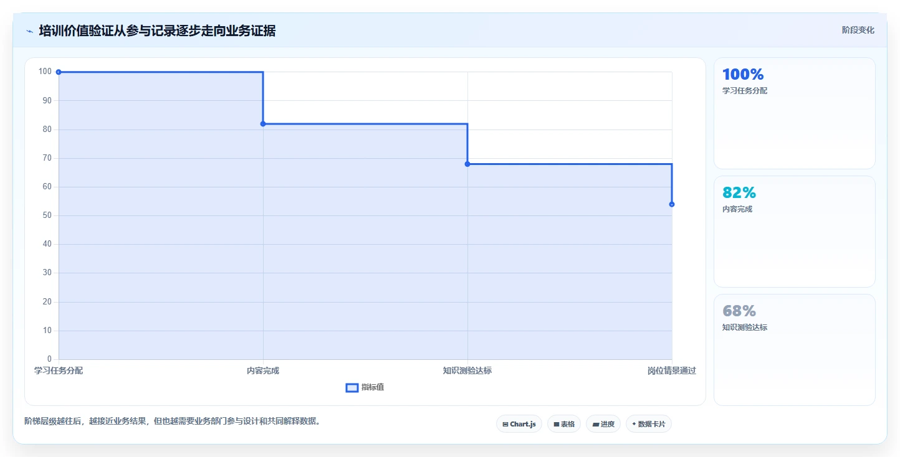
Task: Open the 100% 学习任务分配 card
Action: (x=794, y=113)
